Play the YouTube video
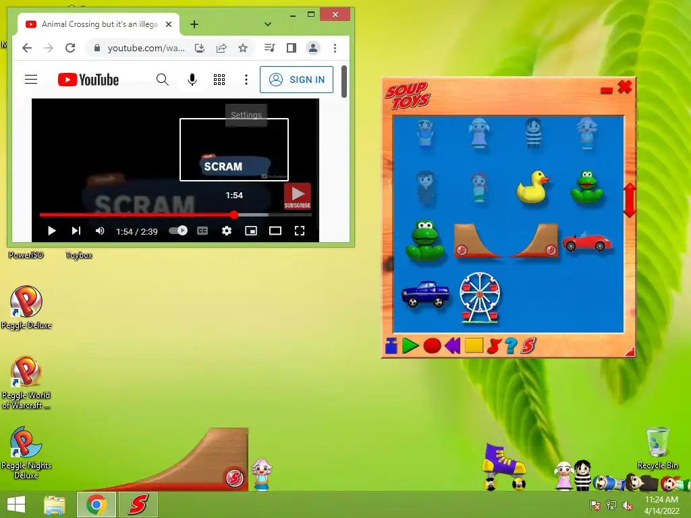 (51, 231)
